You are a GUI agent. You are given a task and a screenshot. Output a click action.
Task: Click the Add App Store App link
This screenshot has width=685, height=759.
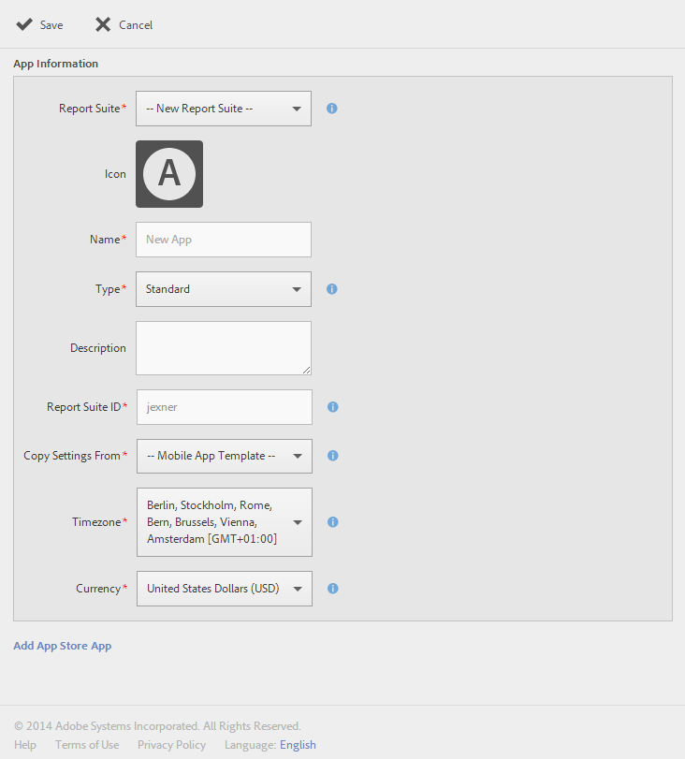pyautogui.click(x=63, y=646)
